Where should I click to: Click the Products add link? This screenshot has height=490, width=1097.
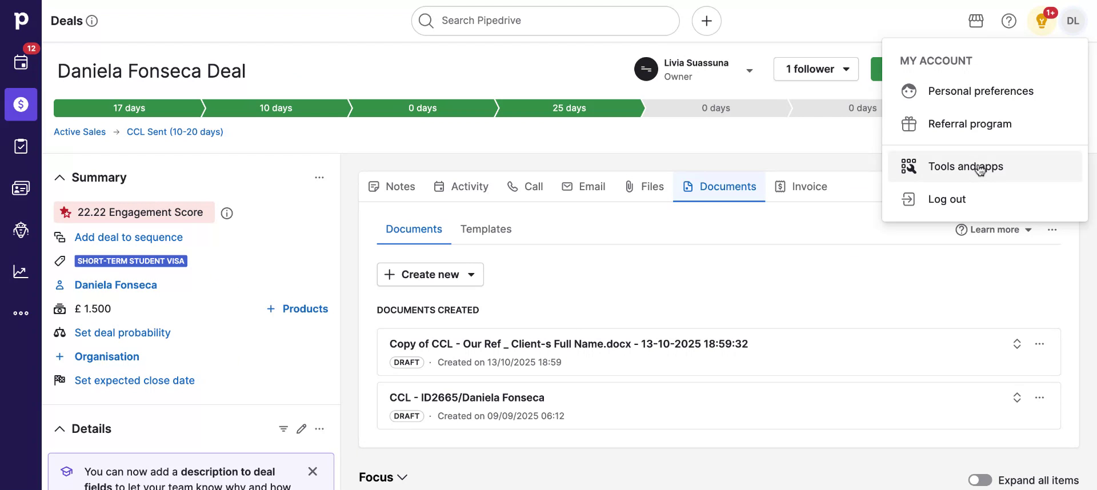coord(297,309)
